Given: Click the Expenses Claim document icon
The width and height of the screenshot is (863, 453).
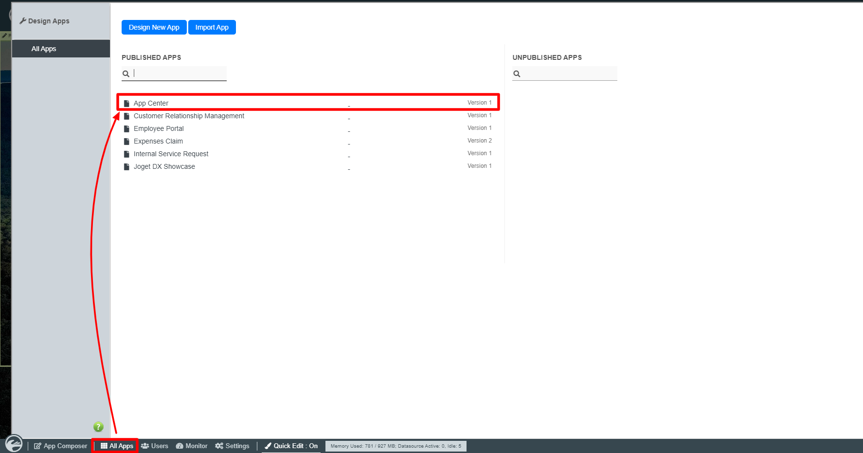Looking at the screenshot, I should [x=126, y=141].
